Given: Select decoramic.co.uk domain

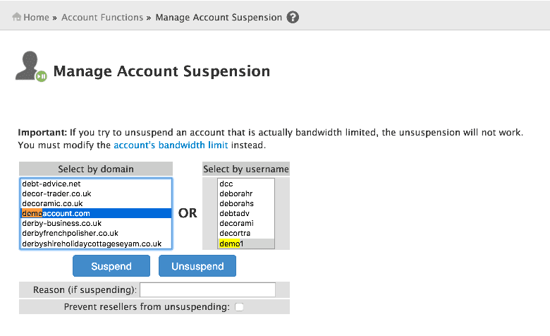Looking at the screenshot, I should 52,203.
